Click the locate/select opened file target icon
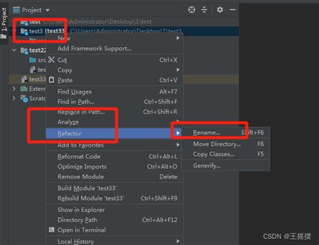The height and width of the screenshot is (245, 319). click(x=192, y=9)
